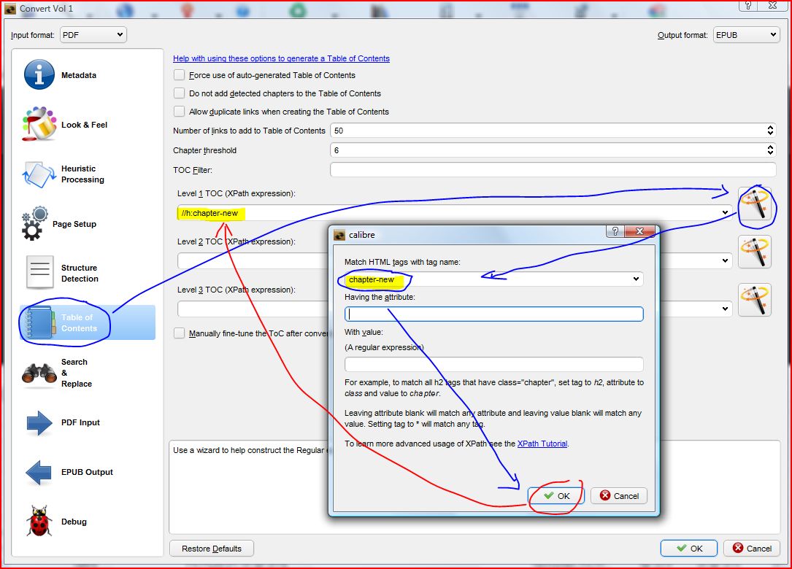Open the Output format EPUB dropdown
792x569 pixels.
coord(745,35)
